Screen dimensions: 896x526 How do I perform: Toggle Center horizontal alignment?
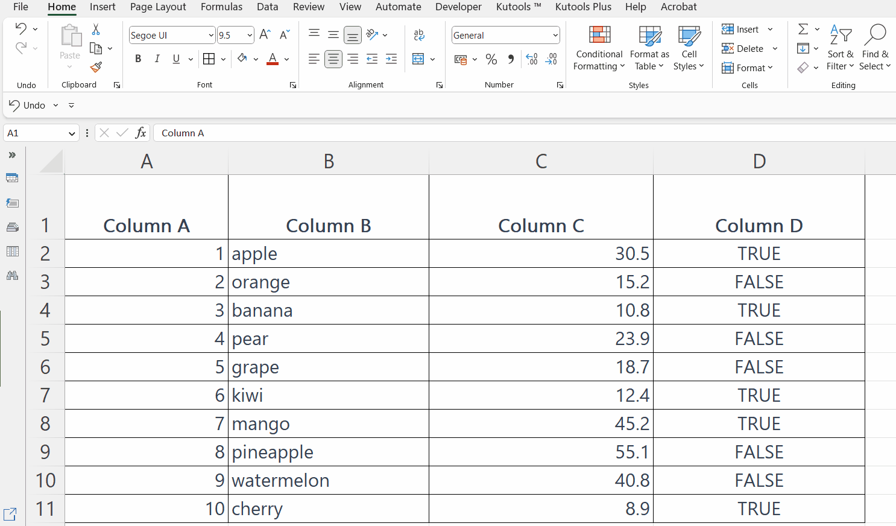coord(333,59)
